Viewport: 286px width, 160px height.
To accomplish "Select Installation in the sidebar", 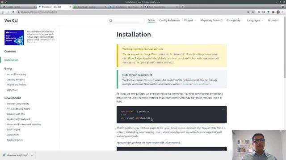I will (x=11, y=60).
